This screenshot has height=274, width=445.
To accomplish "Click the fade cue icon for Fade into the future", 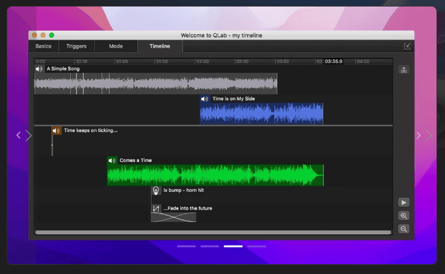I will click(155, 208).
